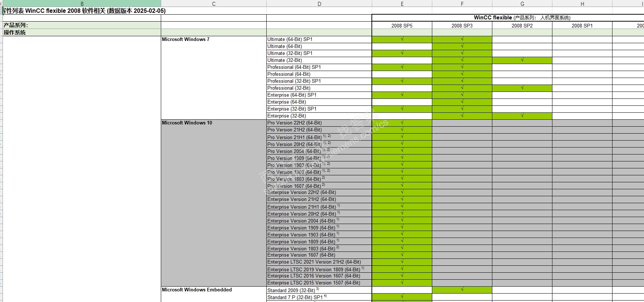This screenshot has width=644, height=302.
Task: Select the Enterprise Version 1903 (64-Bit) cell
Action: (x=319, y=234)
